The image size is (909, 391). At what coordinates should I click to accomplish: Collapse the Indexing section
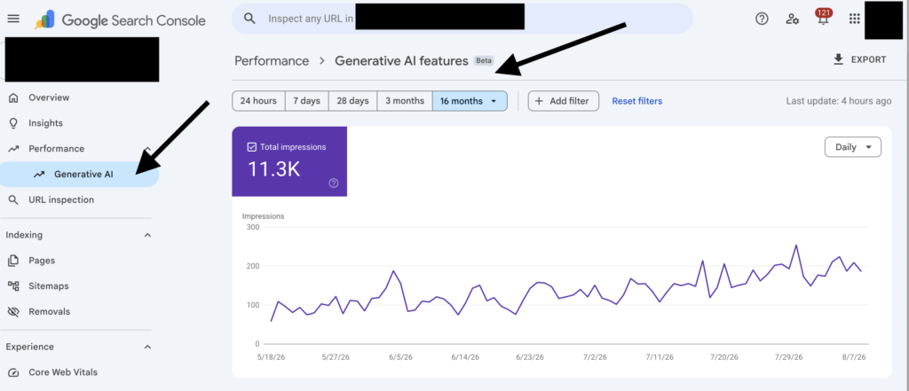pyautogui.click(x=147, y=235)
